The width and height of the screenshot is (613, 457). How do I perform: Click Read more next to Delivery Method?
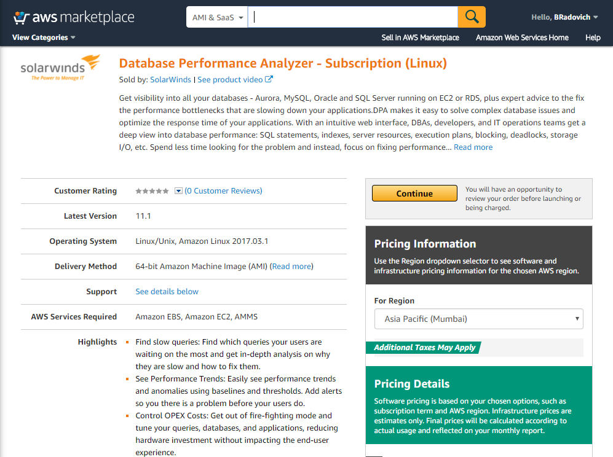coord(291,267)
